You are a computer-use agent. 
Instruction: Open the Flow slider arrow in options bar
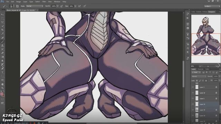click(75, 6)
